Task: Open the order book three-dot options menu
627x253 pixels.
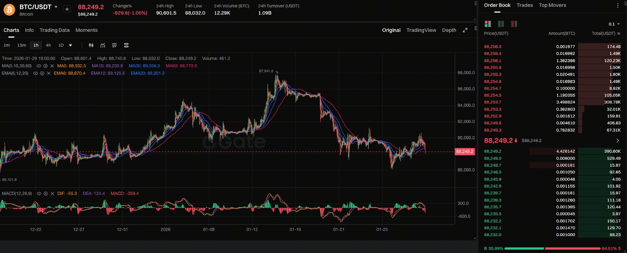Action: pos(618,5)
